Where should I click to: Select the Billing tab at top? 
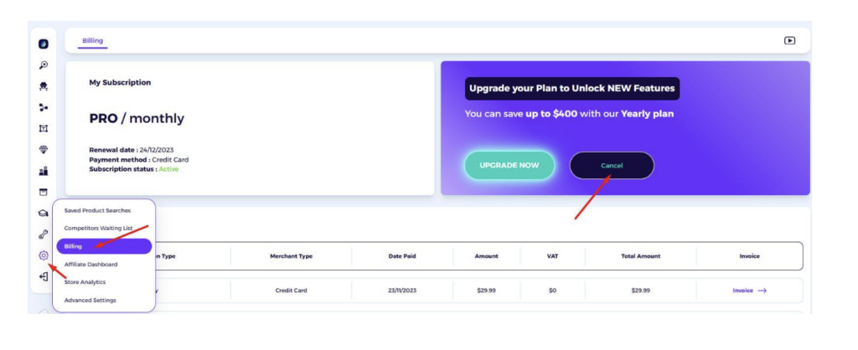(x=92, y=40)
